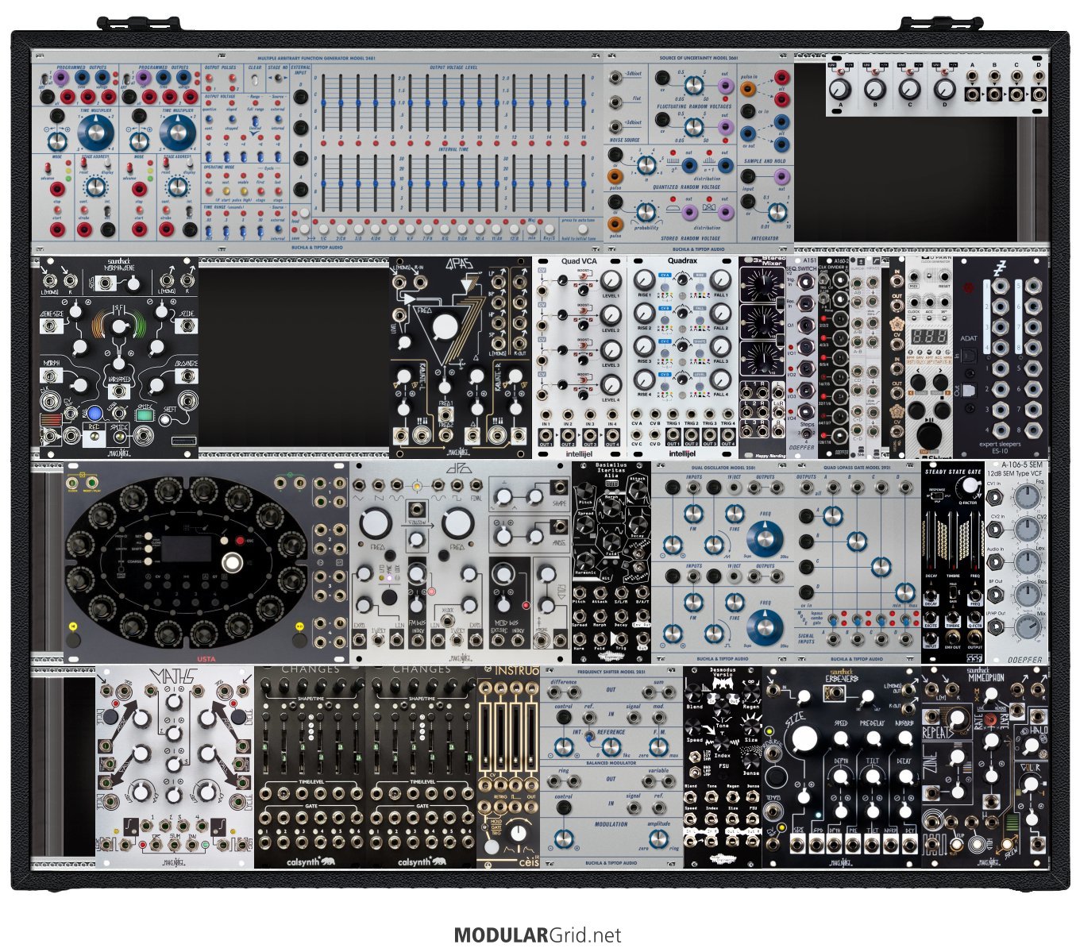Click the large FREQ knob on QPAS
Screen dimensions: 1076x952
[x=445, y=327]
